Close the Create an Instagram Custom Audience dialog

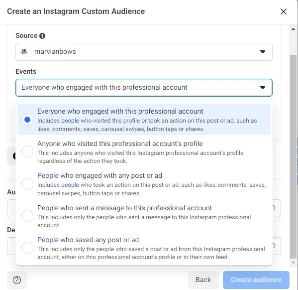[284, 11]
